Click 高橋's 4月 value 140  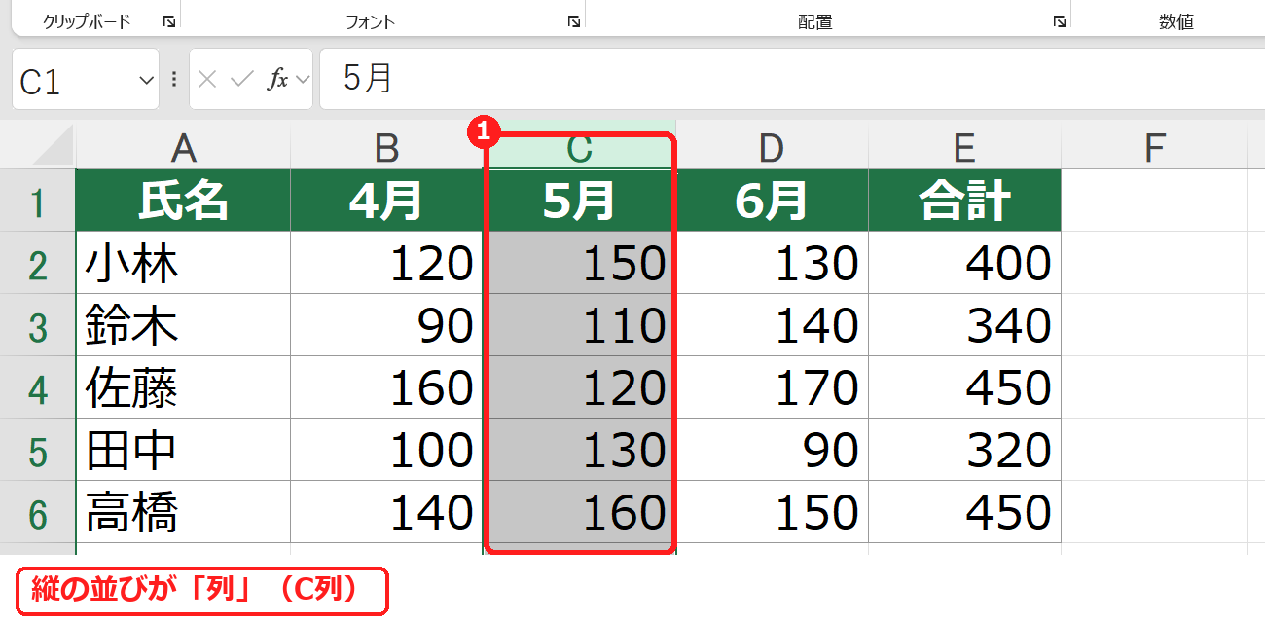(386, 512)
